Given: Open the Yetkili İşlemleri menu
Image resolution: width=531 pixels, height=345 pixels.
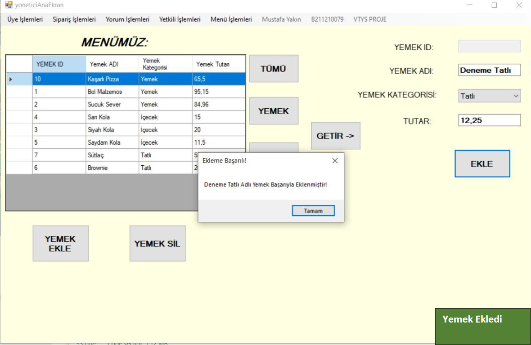Looking at the screenshot, I should coord(180,19).
